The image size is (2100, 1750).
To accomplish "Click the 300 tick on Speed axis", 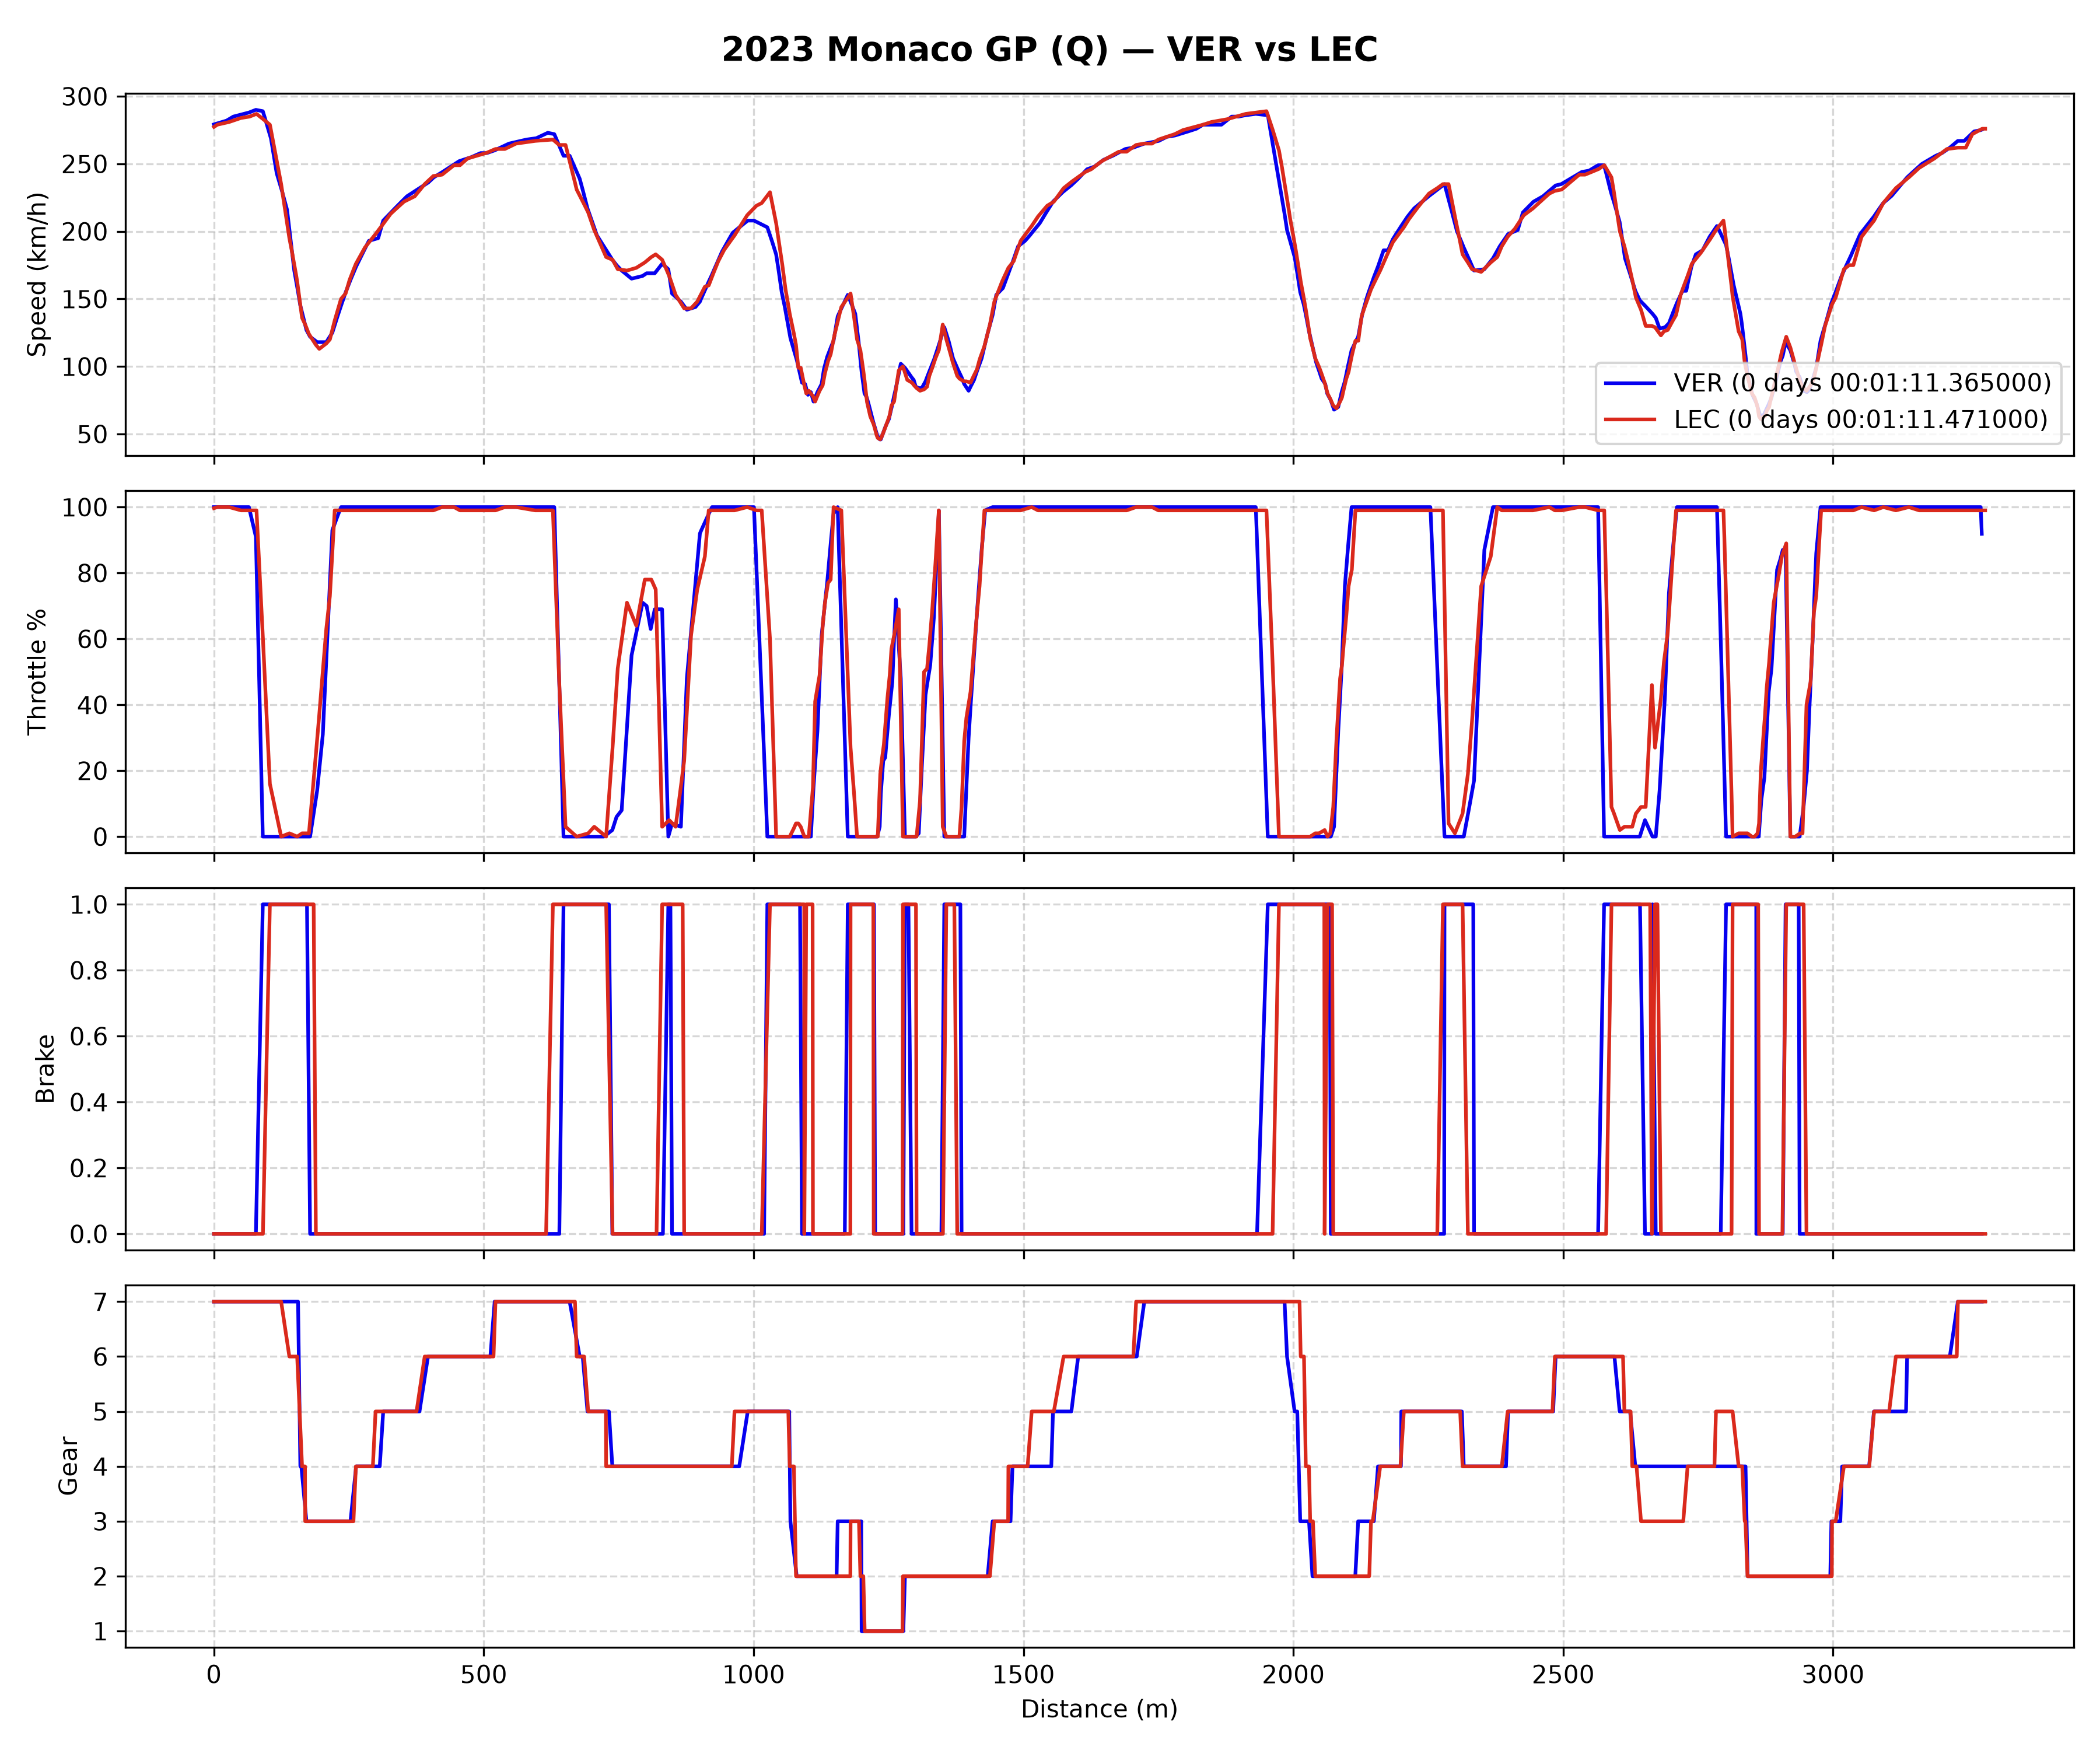I will click(x=85, y=97).
